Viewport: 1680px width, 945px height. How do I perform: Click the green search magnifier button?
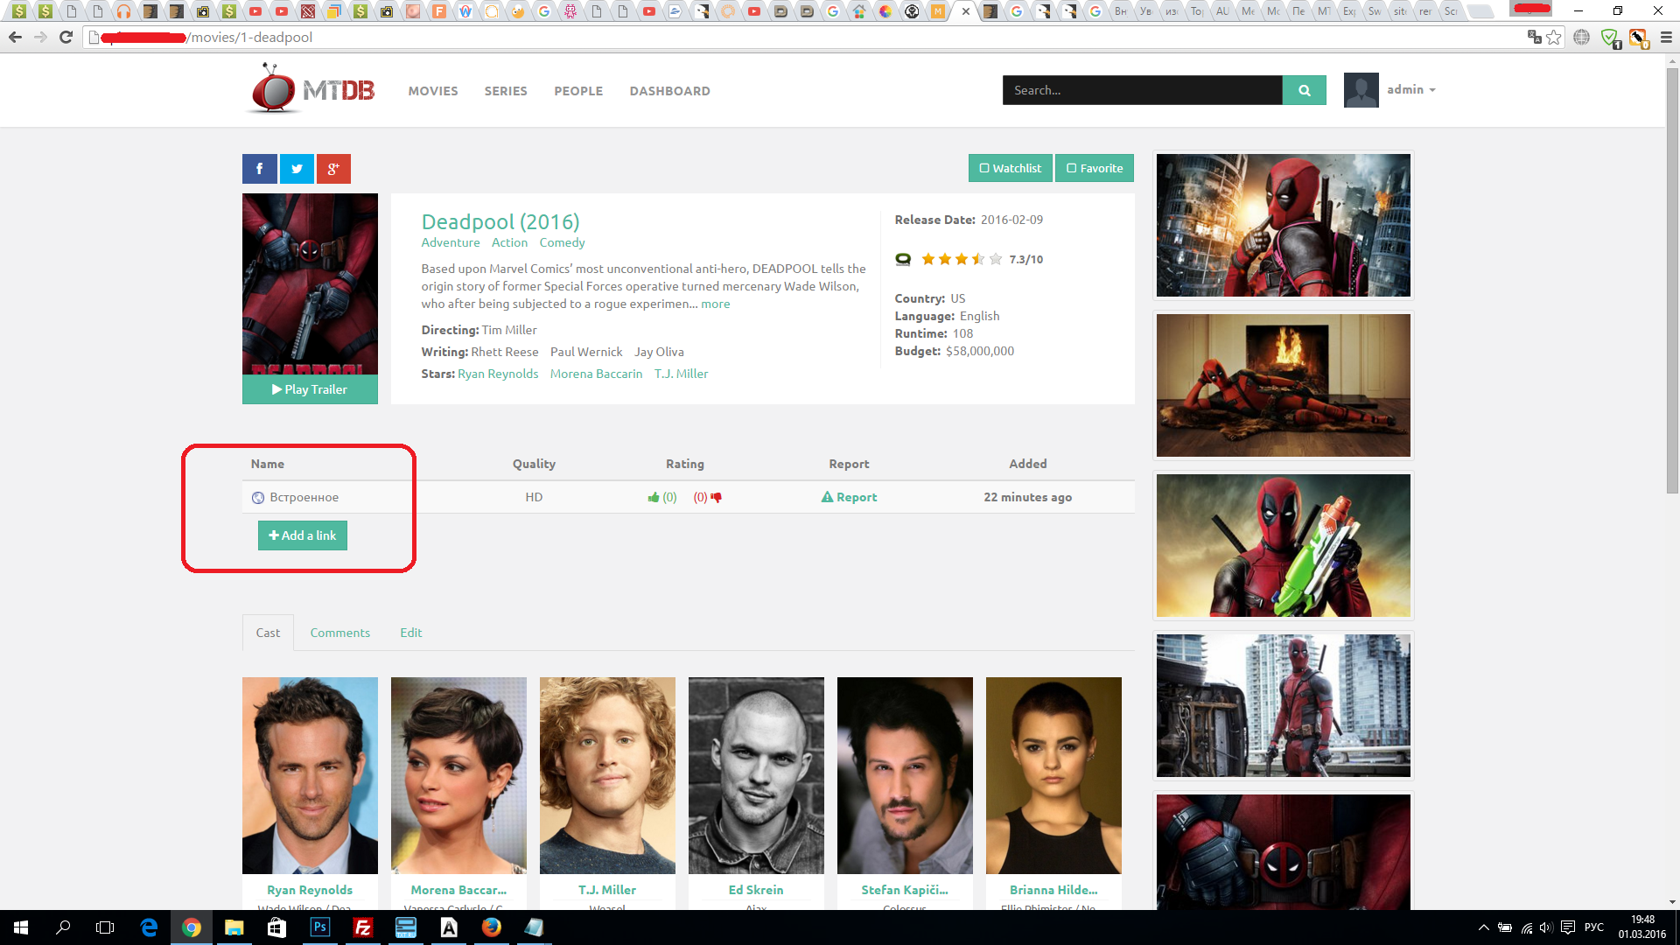tap(1304, 90)
